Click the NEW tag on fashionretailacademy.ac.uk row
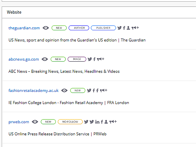The width and height of the screenshot is (196, 147). click(x=78, y=91)
